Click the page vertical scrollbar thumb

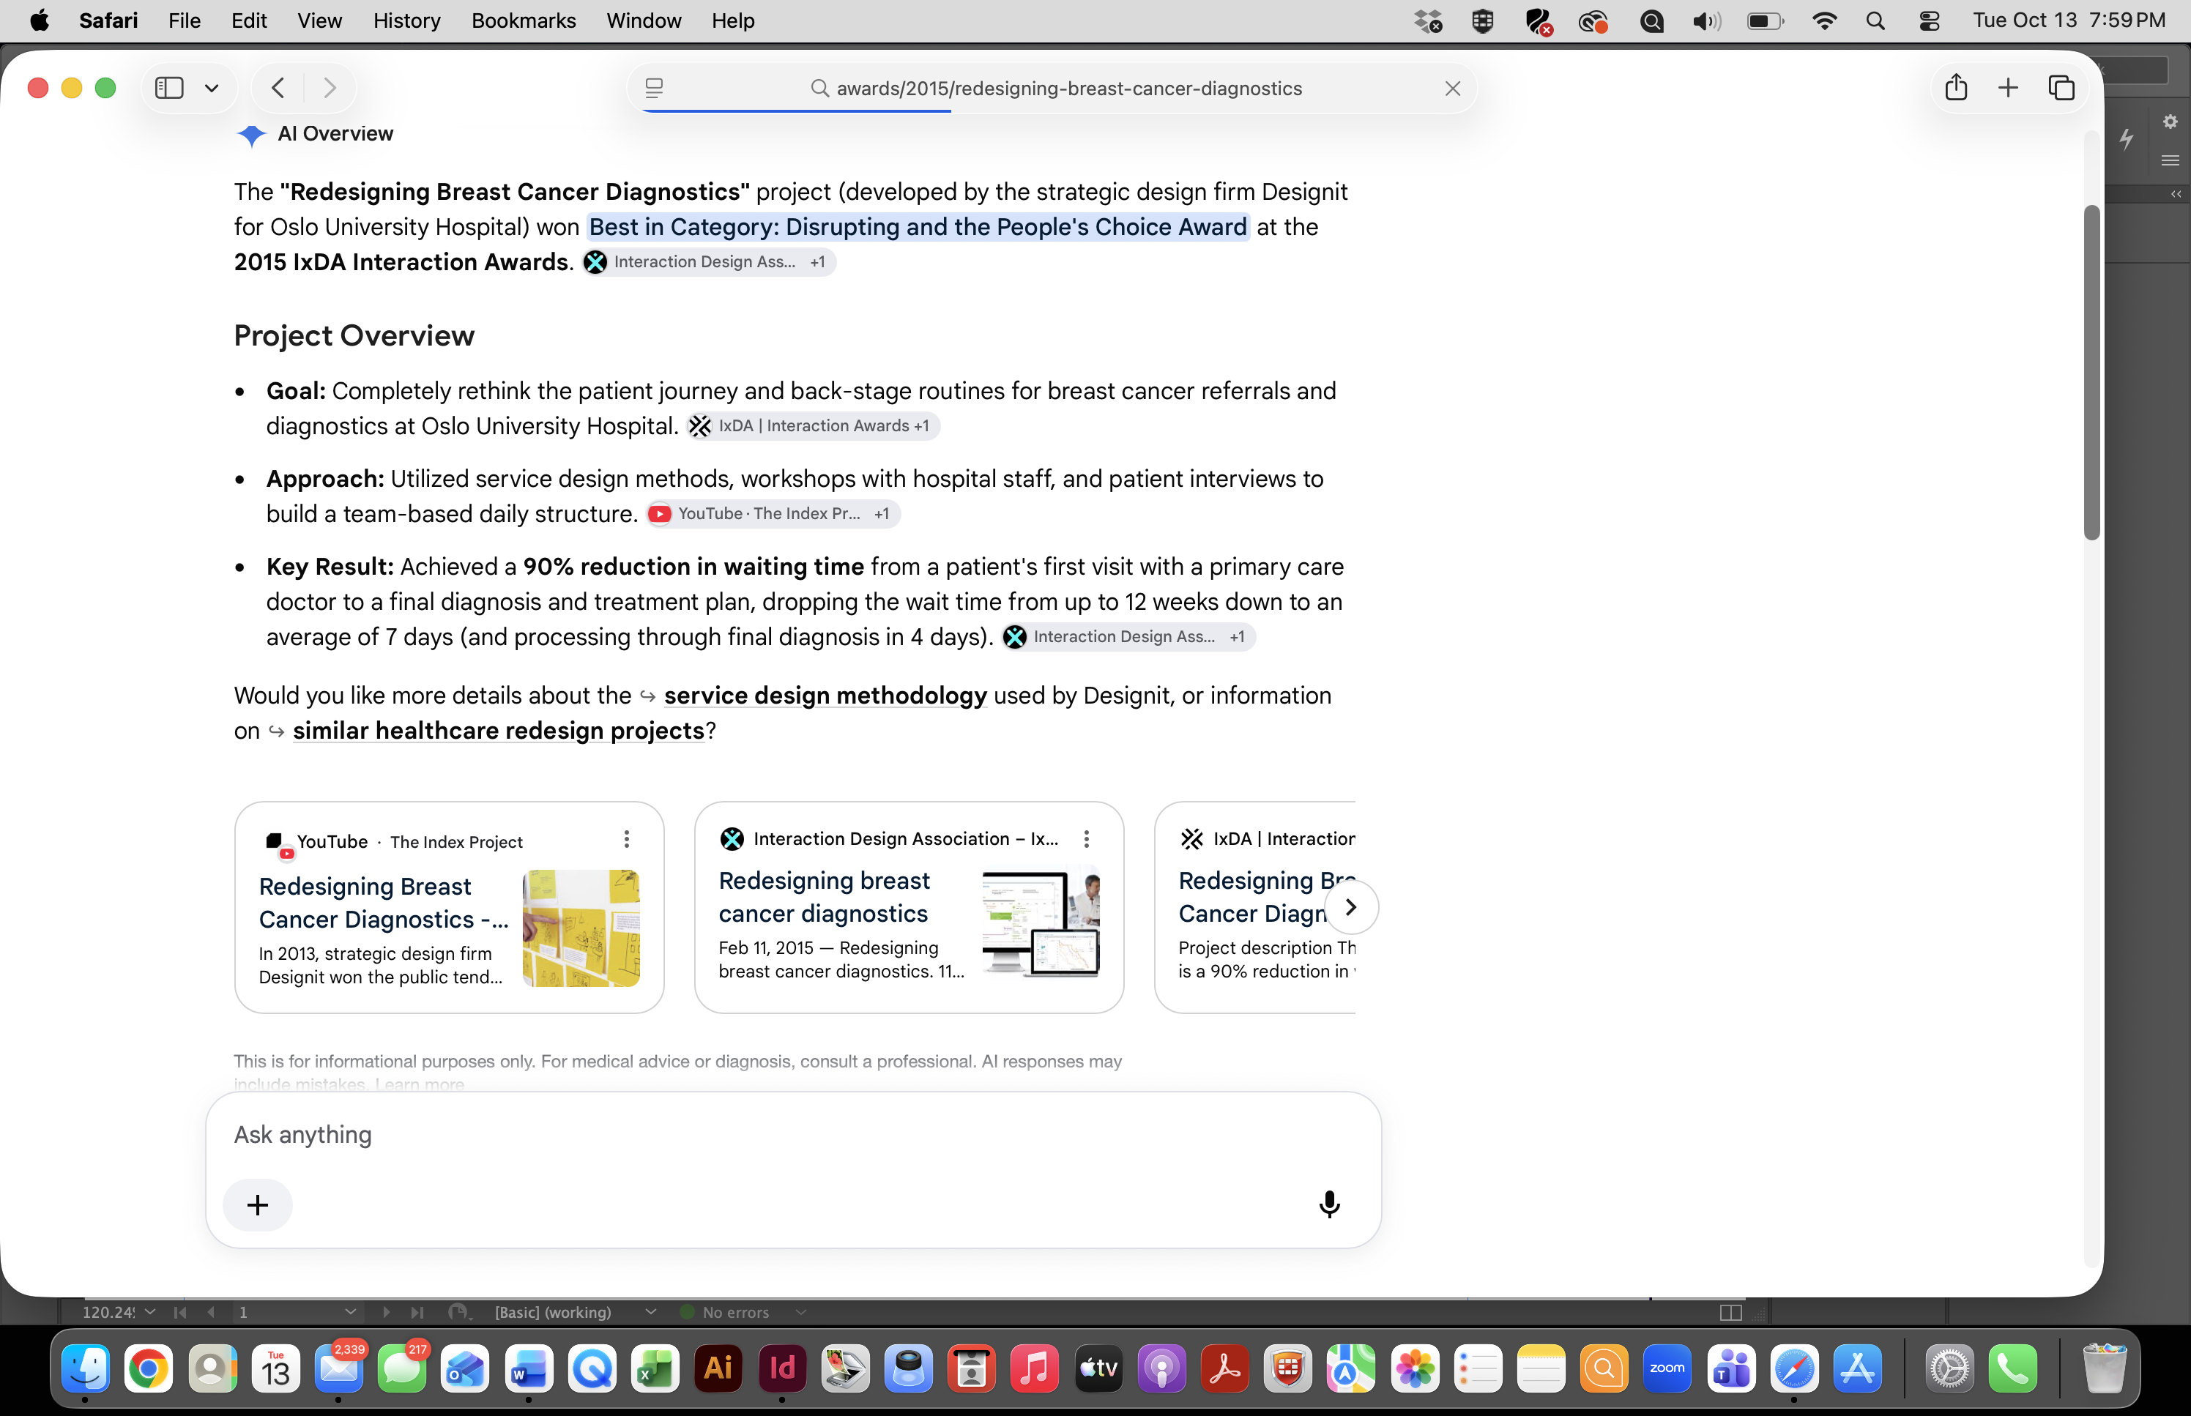pyautogui.click(x=2091, y=373)
